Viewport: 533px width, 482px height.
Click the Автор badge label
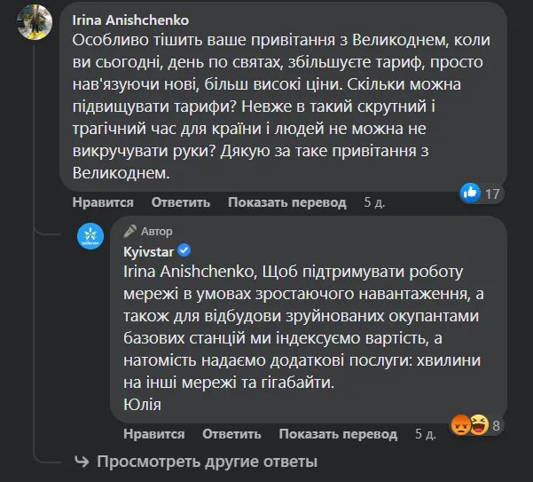click(156, 232)
